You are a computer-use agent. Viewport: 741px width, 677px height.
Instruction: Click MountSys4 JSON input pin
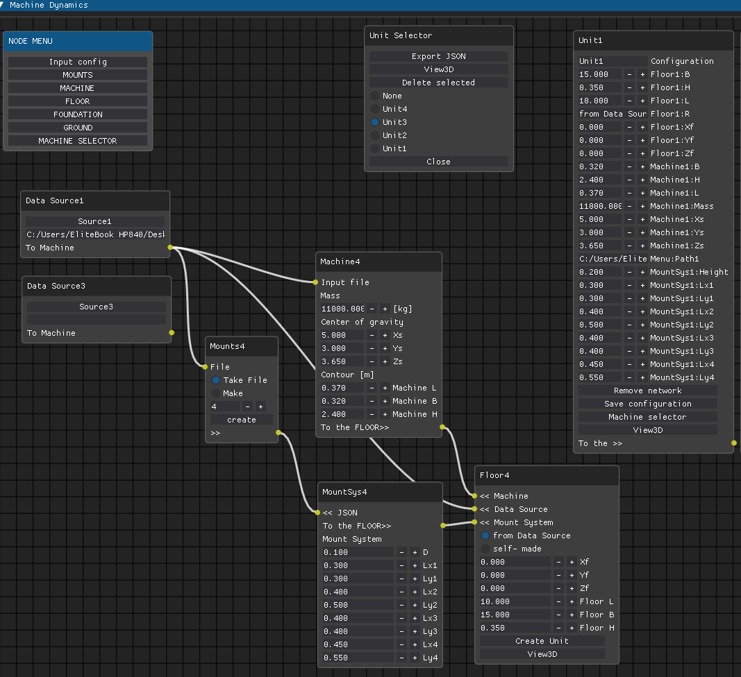pyautogui.click(x=317, y=512)
